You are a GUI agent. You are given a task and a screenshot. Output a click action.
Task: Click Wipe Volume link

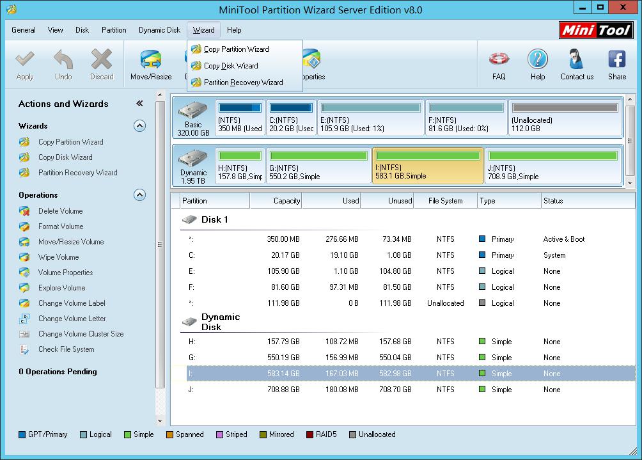tap(59, 257)
